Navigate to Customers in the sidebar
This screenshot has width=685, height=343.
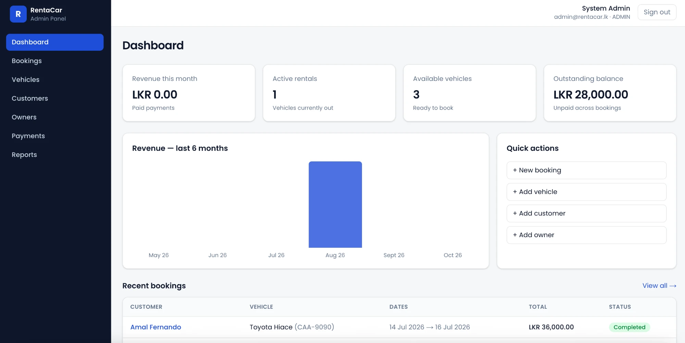[55, 98]
